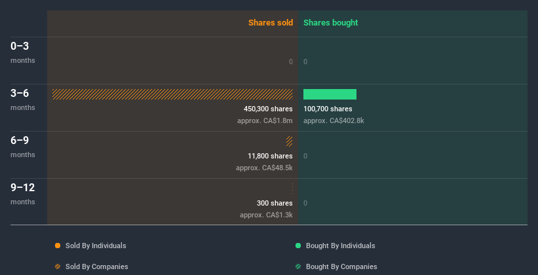Click the 300 shares value
The image size is (538, 275).
click(x=275, y=203)
